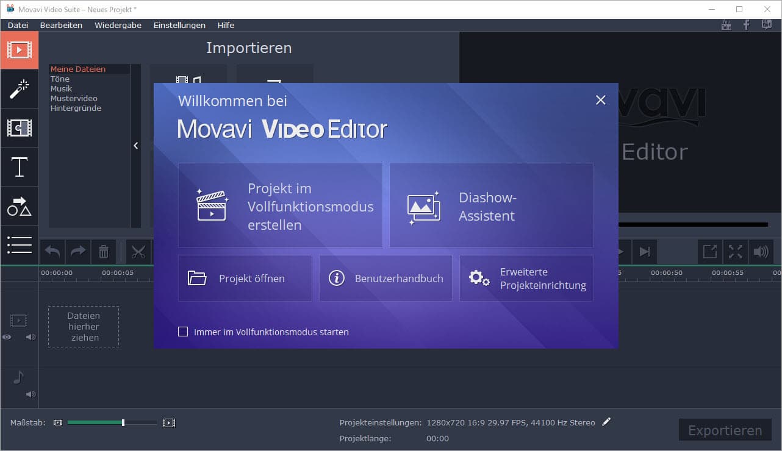Image resolution: width=782 pixels, height=451 pixels.
Task: Select the scissors Split tool
Action: coord(138,252)
